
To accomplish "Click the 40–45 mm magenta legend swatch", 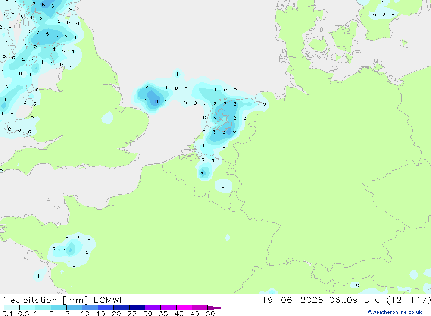I will pyautogui.click(x=184, y=307).
